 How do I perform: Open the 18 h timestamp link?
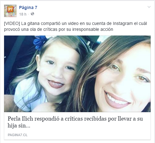click(x=23, y=14)
